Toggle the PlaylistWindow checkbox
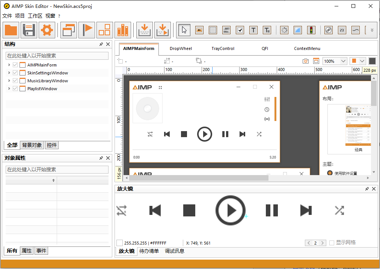Viewport: 380px width, 269px height. pyautogui.click(x=15, y=89)
